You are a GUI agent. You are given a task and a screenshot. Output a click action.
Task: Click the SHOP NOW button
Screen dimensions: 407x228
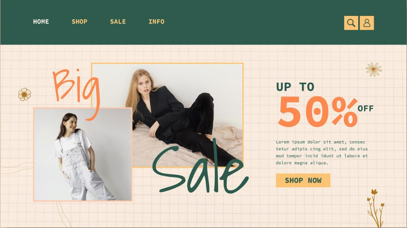[x=303, y=181]
